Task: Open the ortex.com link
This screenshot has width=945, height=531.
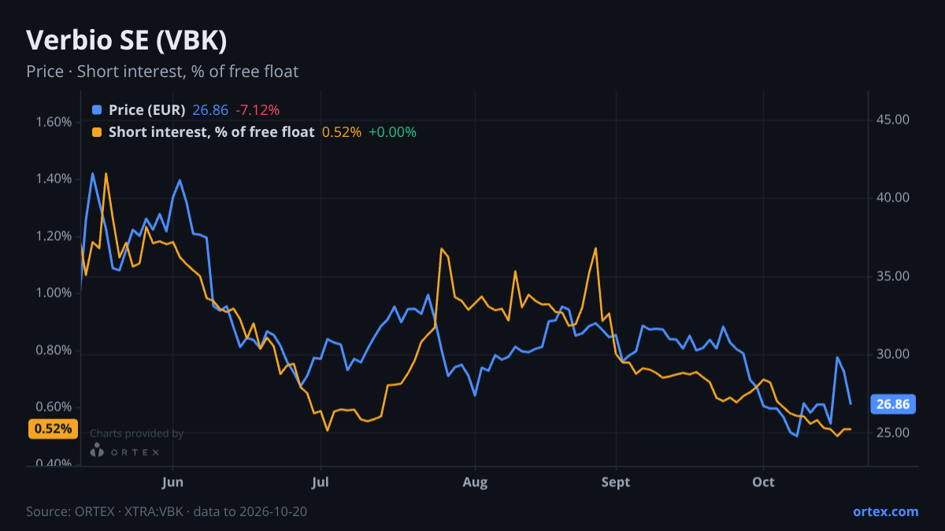Action: click(886, 511)
